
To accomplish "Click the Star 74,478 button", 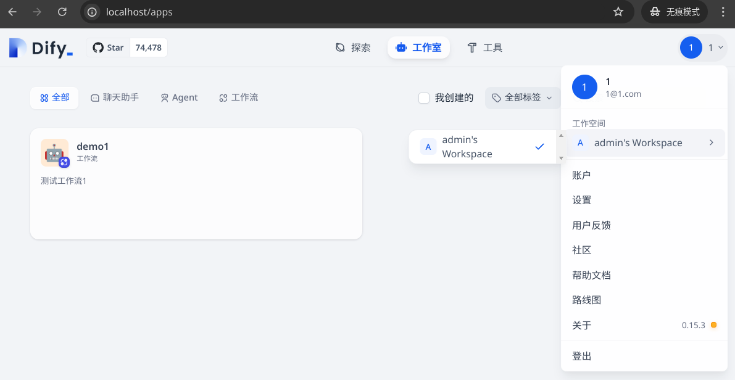I will (127, 47).
